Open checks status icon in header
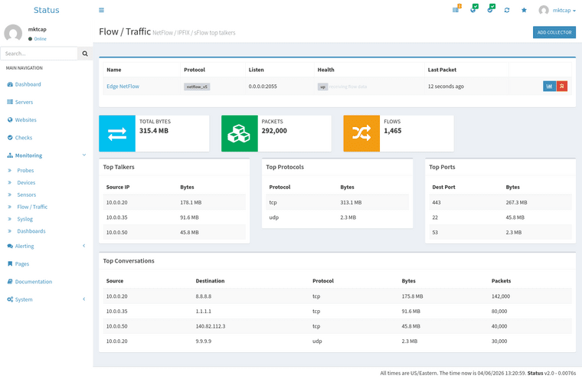The image size is (582, 379). [491, 9]
